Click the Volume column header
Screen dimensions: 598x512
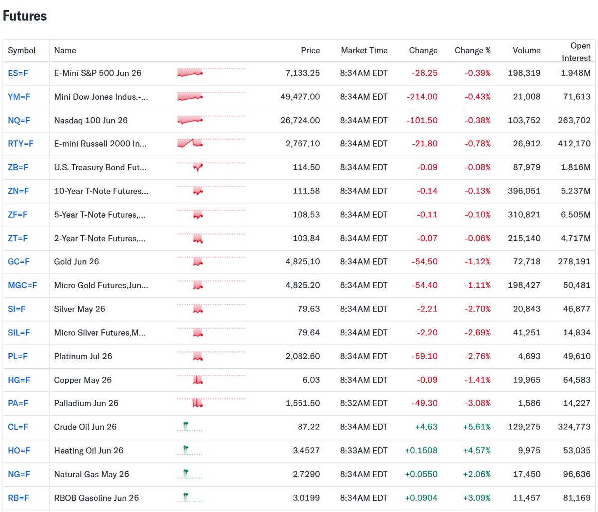pos(526,50)
